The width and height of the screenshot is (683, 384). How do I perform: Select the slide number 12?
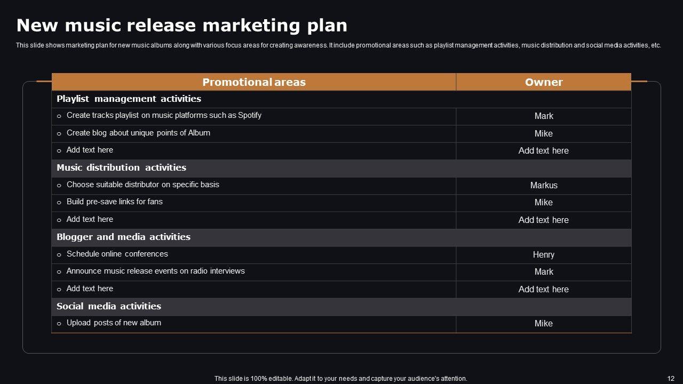[x=671, y=379]
